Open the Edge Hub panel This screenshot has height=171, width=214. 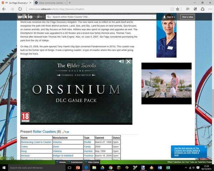coord(188,9)
